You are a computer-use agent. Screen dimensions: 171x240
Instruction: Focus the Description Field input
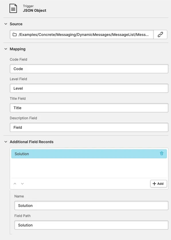click(89, 127)
